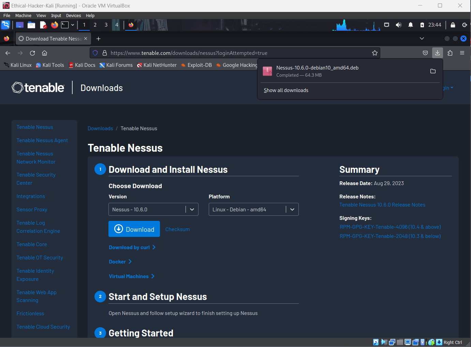Close the Download Tenable Nessus tab
471x347 pixels.
click(x=86, y=39)
